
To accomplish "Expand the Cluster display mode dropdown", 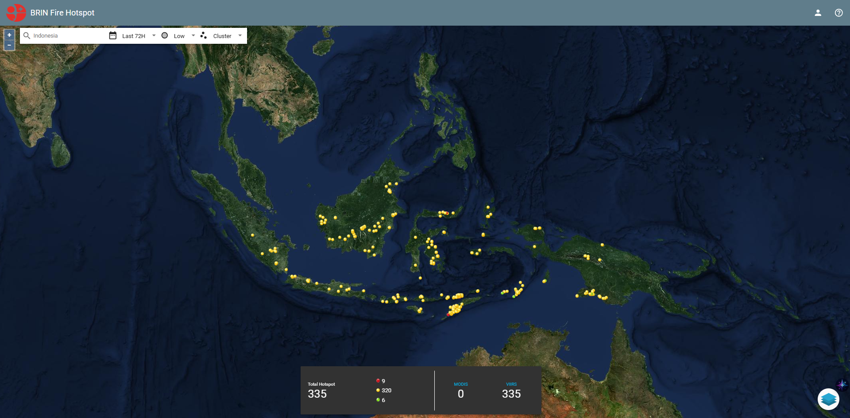I will click(x=240, y=36).
